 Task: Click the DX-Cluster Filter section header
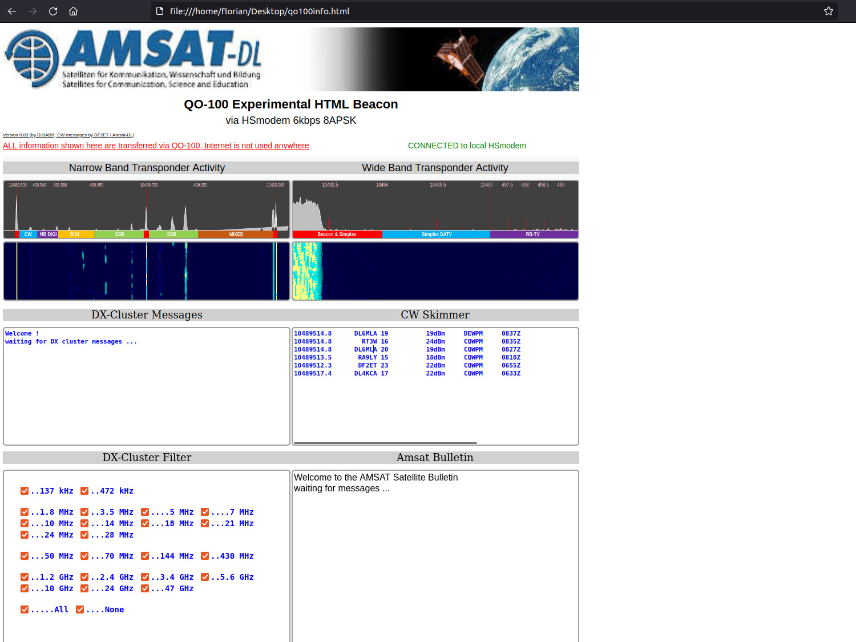coord(147,458)
